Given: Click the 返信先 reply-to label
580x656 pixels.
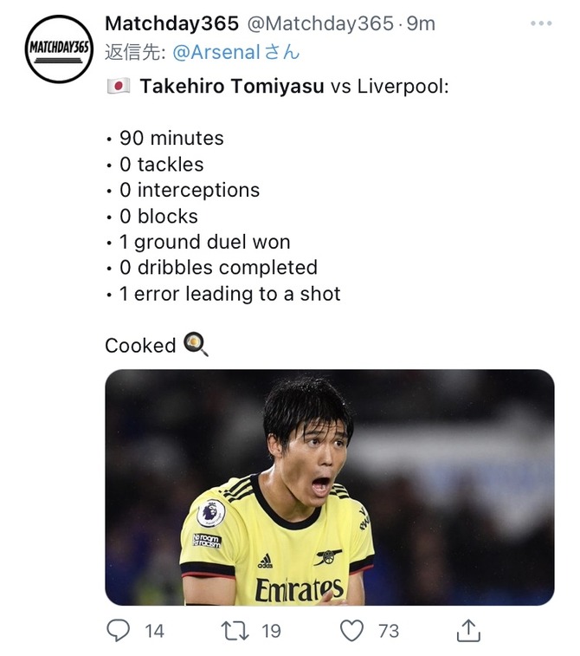Looking at the screenshot, I should pyautogui.click(x=135, y=52).
